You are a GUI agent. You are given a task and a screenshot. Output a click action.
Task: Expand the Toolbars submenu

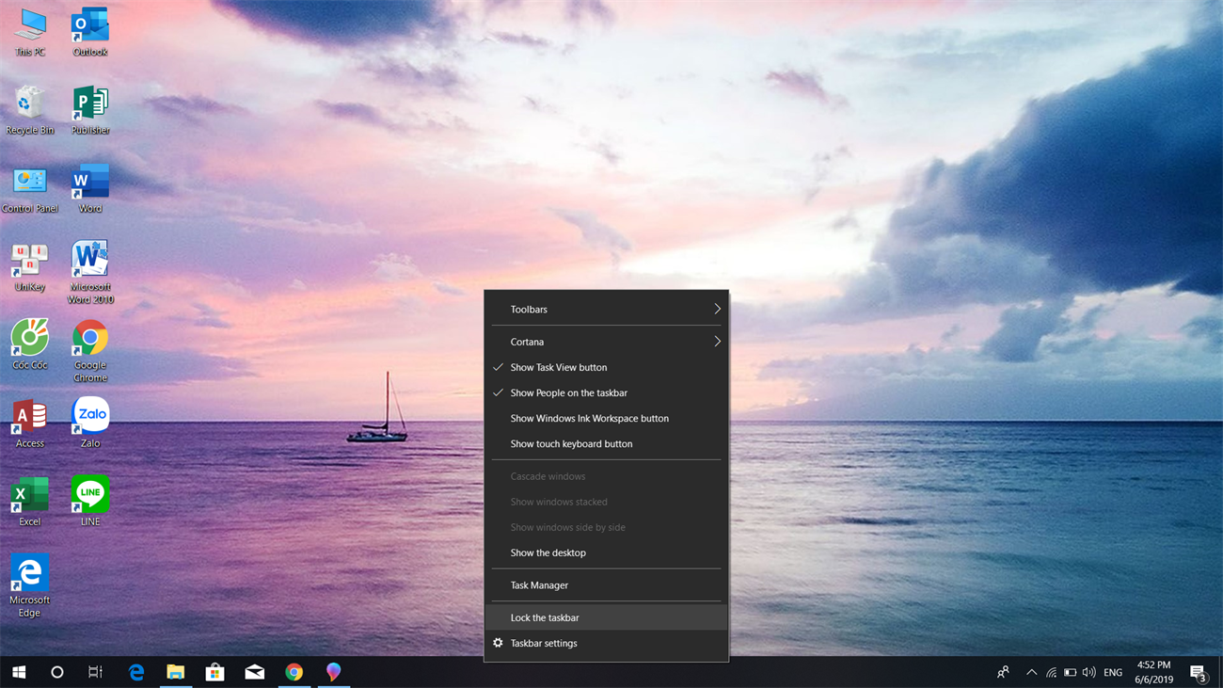click(x=606, y=309)
